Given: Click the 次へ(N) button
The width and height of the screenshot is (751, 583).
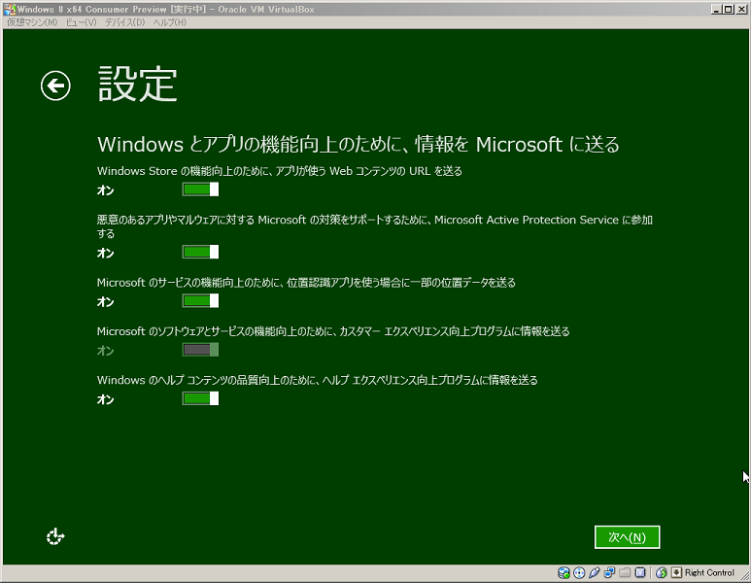Looking at the screenshot, I should [627, 536].
